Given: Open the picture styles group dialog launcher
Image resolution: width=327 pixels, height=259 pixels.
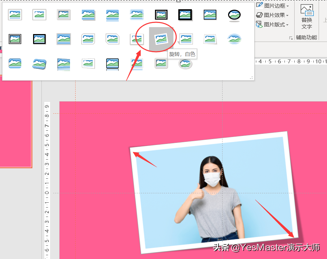Looking at the screenshot, I should (x=291, y=38).
